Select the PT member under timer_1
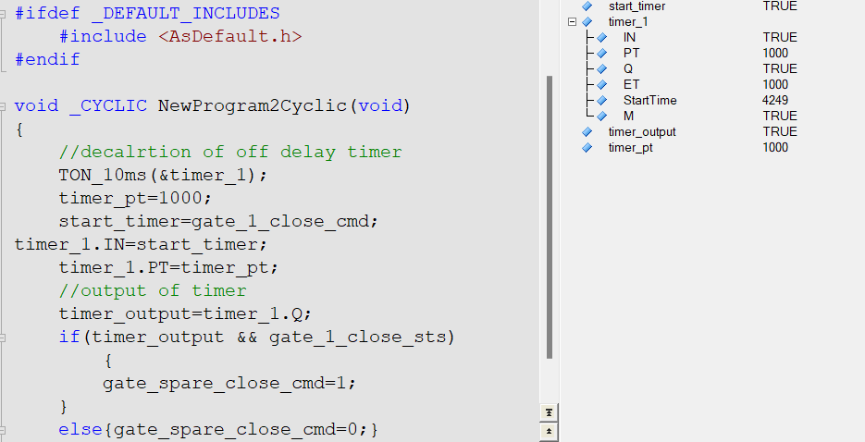The image size is (865, 442). [631, 54]
